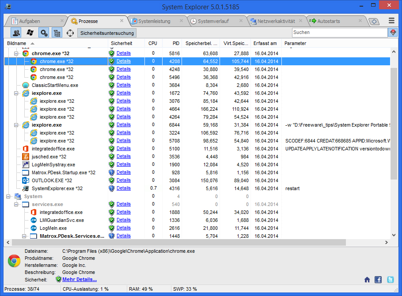Open the Facebook icon
Viewport: 402px width, 296px height.
378,280
